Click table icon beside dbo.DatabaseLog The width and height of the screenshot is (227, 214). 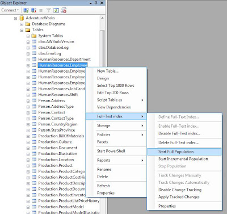(x=34, y=48)
